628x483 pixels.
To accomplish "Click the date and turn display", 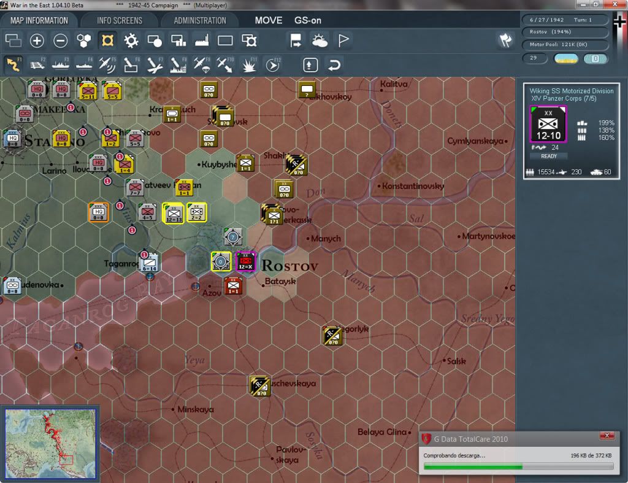I will (565, 20).
